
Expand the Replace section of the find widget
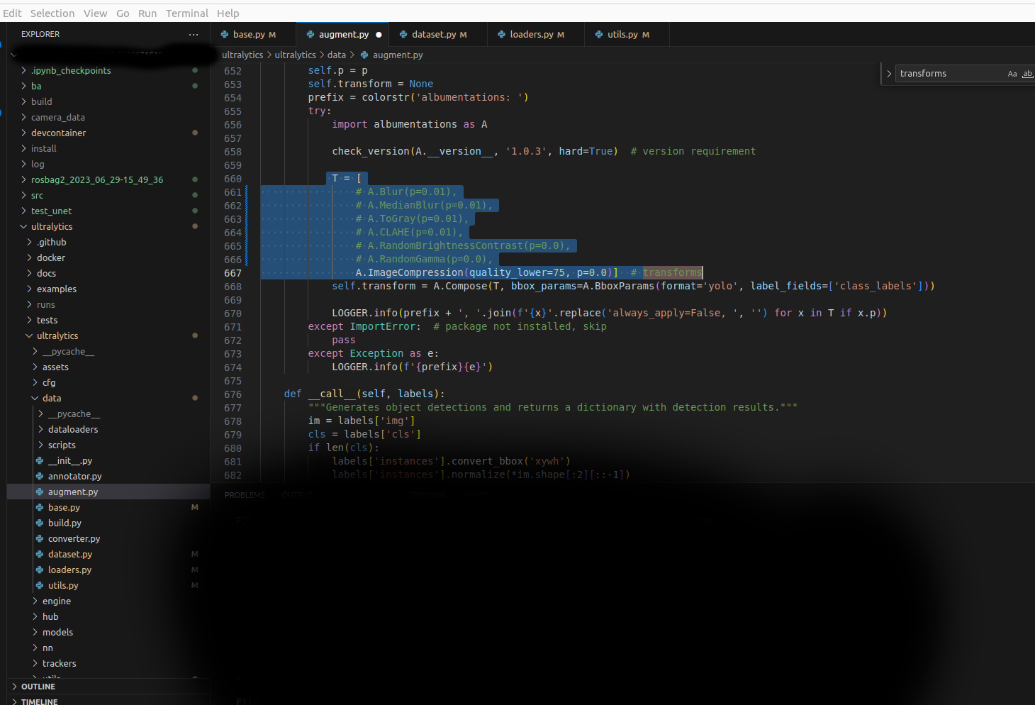click(889, 73)
